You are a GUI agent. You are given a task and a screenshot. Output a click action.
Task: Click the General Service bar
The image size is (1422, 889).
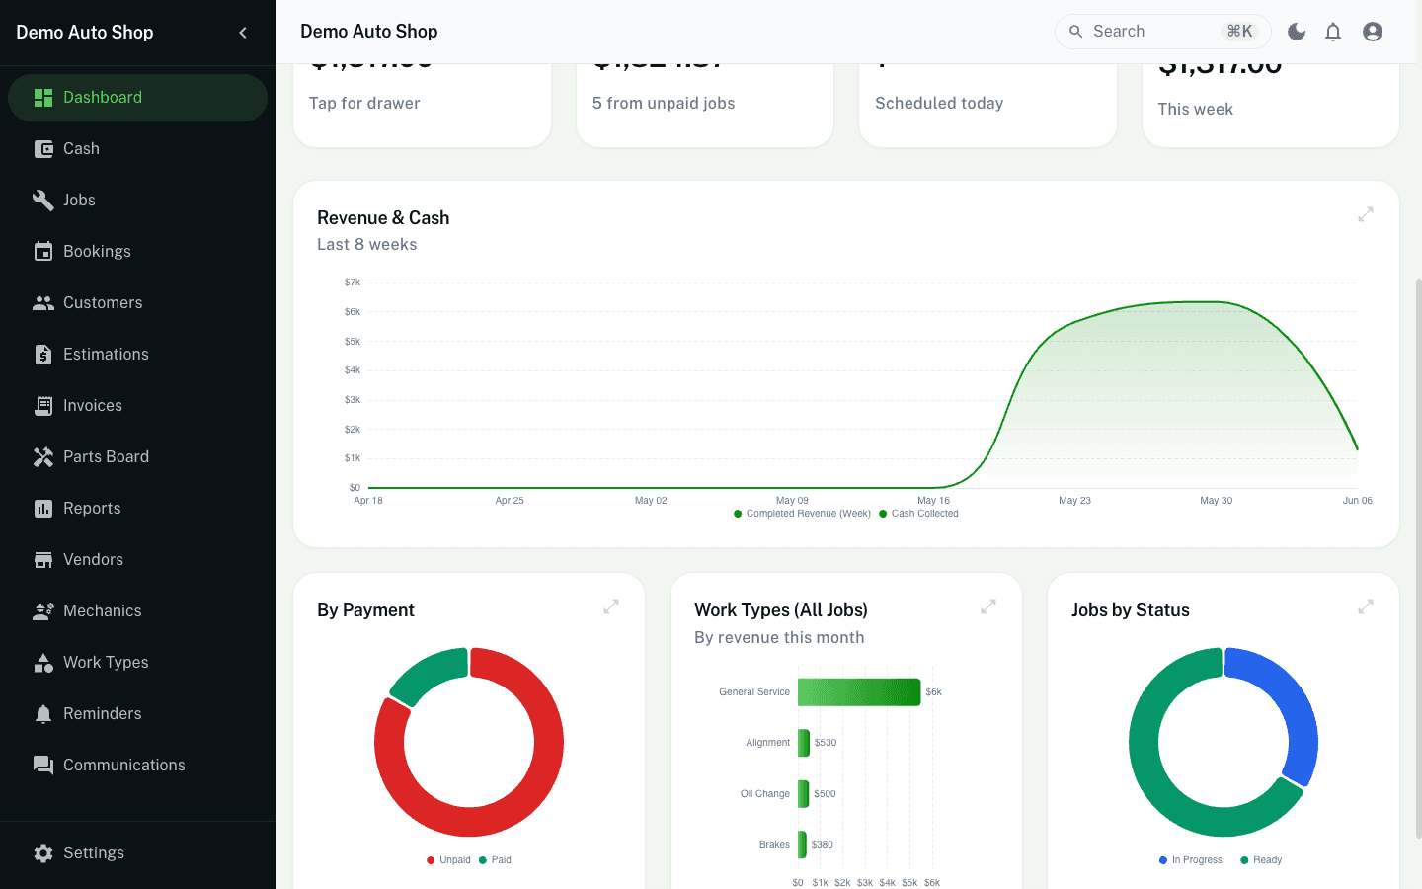(x=859, y=692)
